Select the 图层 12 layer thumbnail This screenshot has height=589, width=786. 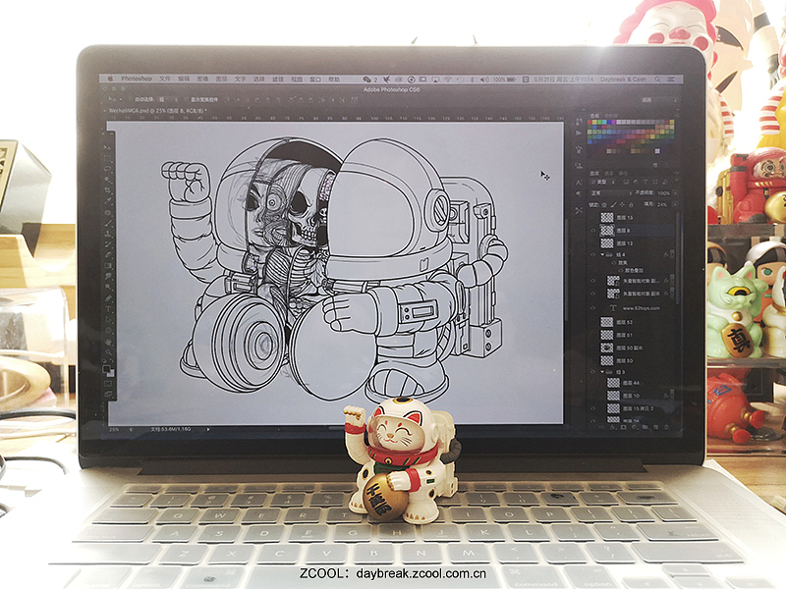[x=607, y=243]
